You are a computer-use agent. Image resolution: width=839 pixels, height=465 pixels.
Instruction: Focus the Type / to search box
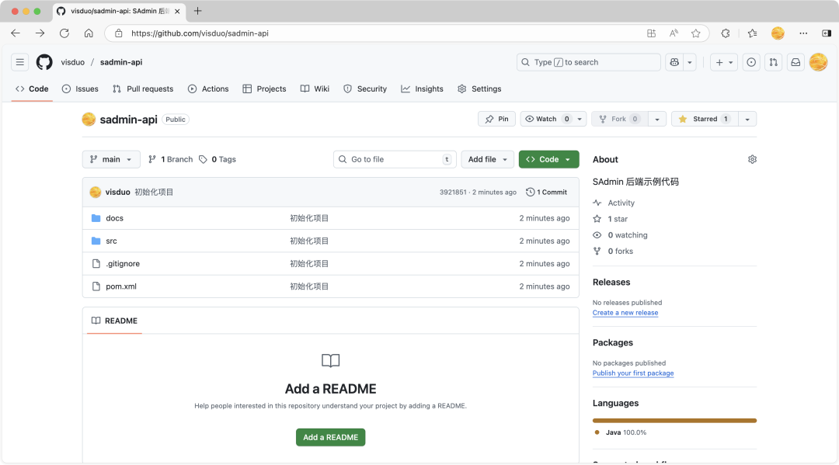click(x=589, y=62)
